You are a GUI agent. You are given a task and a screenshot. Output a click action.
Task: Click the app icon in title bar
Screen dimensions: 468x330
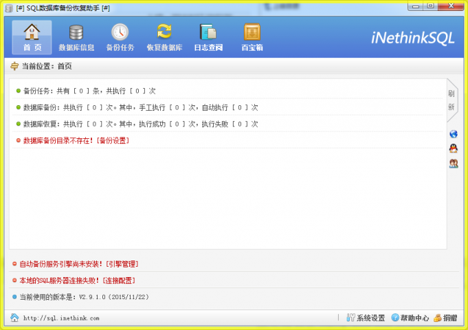point(9,7)
